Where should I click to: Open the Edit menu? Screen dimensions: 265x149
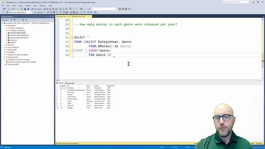click(x=8, y=6)
